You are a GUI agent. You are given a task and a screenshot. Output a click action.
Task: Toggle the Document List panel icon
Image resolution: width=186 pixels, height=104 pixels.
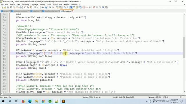click(80, 7)
